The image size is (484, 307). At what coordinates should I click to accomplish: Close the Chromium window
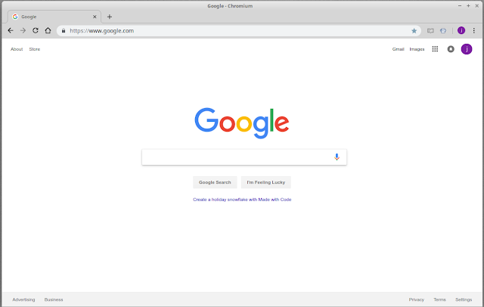[477, 6]
